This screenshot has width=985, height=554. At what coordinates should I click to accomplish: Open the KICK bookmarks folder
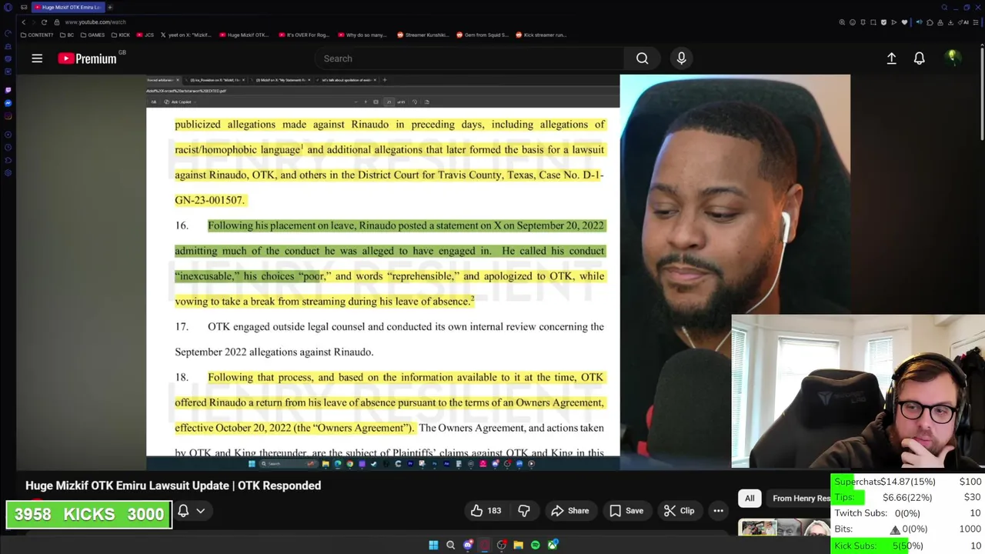(x=120, y=35)
